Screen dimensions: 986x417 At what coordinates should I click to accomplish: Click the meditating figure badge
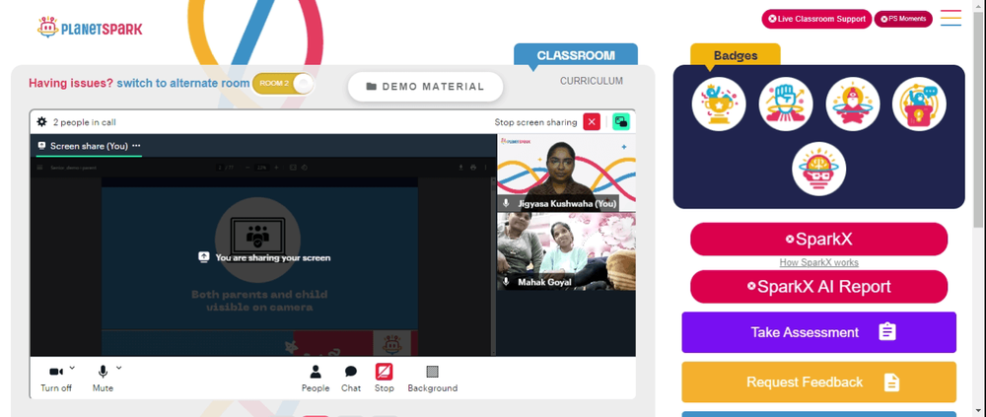tap(853, 104)
